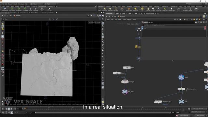
Task: Click the VR Camera shelf tool
Action: coord(185,9)
